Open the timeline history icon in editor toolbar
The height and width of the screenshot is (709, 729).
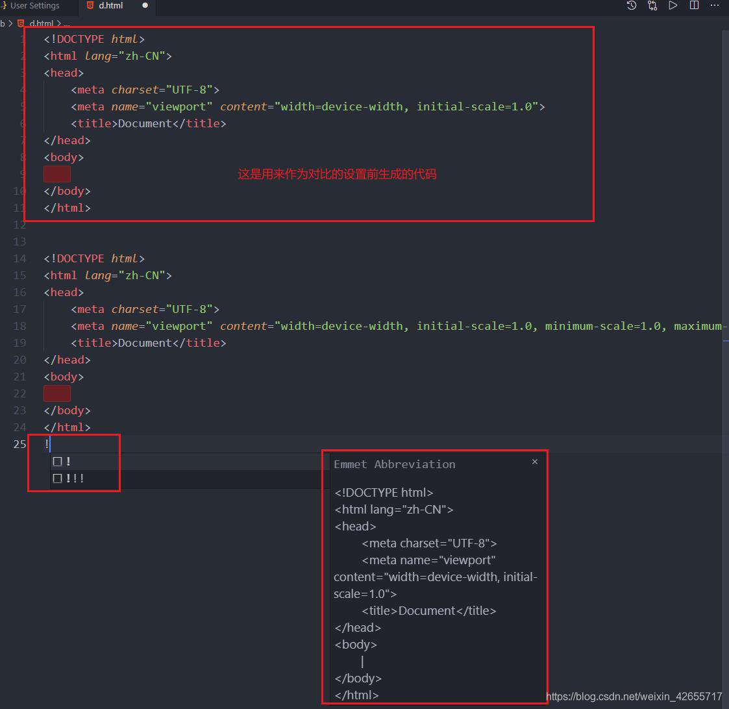[632, 6]
